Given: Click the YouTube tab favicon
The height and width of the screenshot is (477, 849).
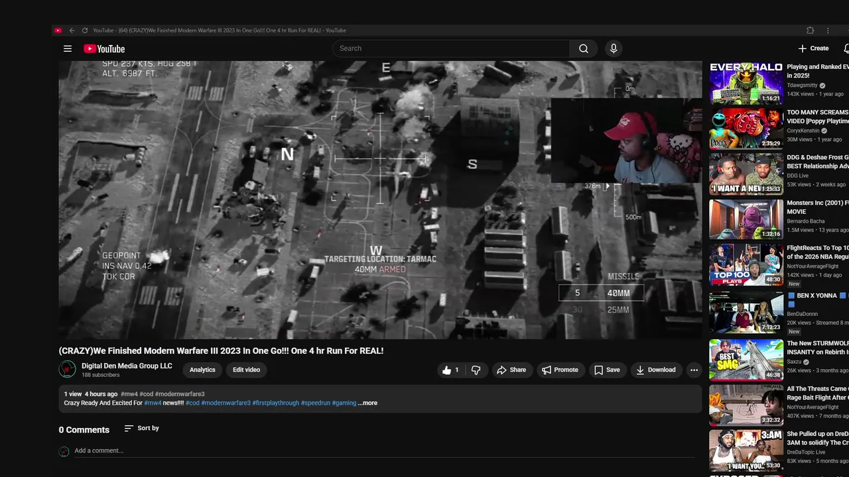Looking at the screenshot, I should tap(58, 30).
